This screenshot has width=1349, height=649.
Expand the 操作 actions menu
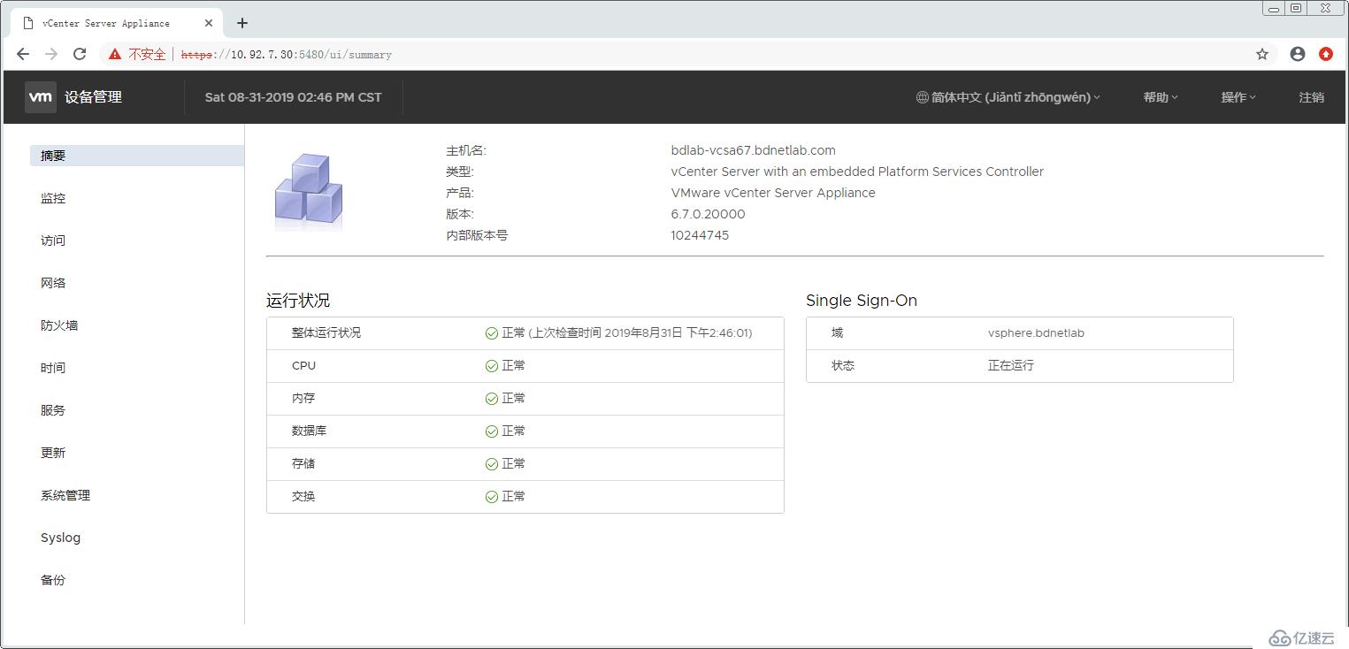tap(1238, 97)
